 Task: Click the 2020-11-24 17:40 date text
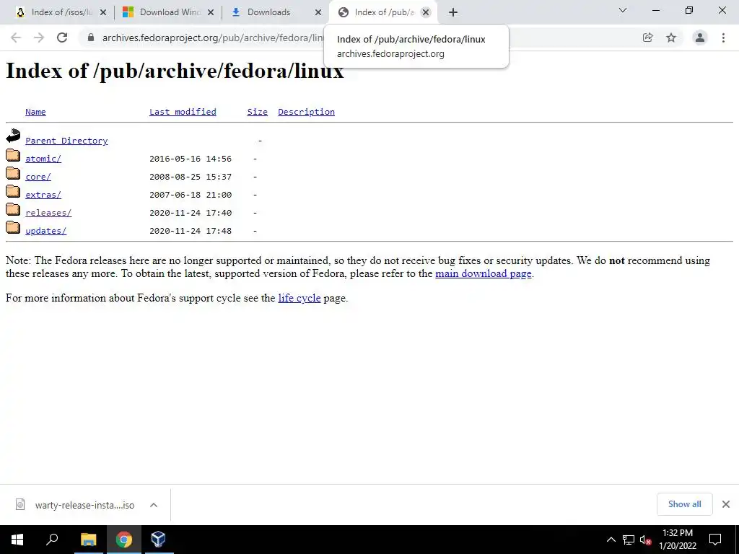point(191,213)
